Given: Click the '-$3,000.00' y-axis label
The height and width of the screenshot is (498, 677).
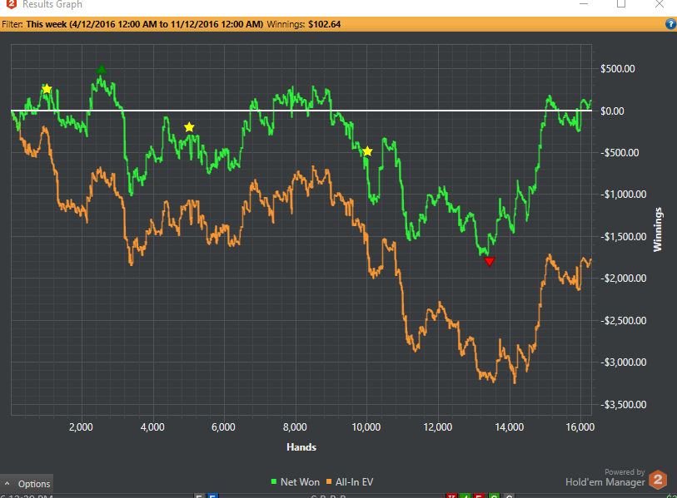Looking at the screenshot, I should click(x=624, y=362).
